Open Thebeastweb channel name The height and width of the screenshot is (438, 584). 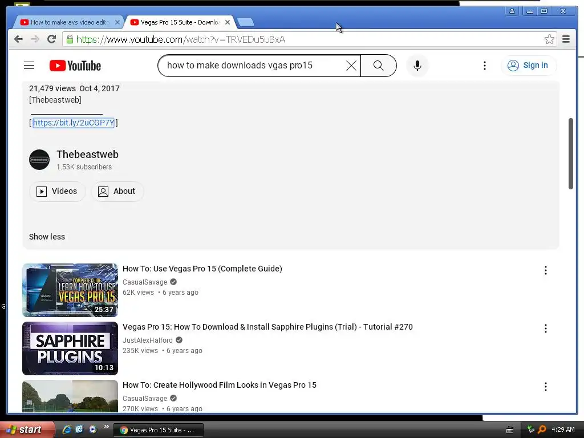point(87,154)
